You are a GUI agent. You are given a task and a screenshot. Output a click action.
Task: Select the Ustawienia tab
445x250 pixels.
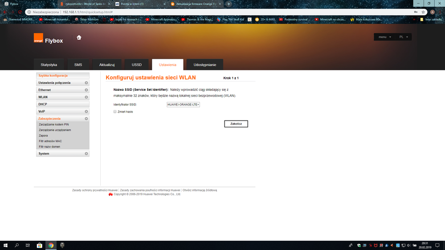click(167, 65)
